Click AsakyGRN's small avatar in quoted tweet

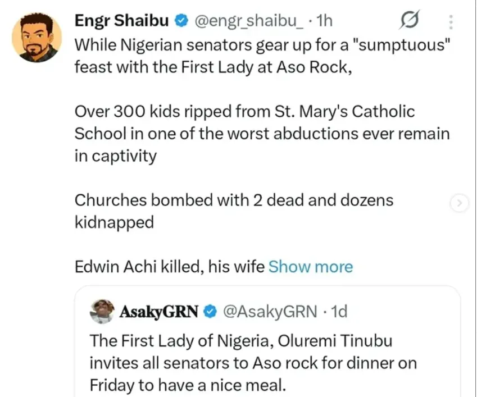point(102,311)
